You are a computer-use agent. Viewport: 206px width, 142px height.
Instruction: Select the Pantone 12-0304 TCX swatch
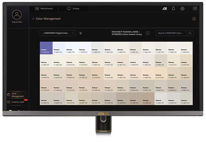click(59, 73)
